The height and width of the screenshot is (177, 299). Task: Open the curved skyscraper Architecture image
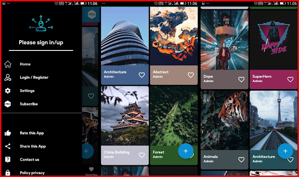click(x=125, y=36)
